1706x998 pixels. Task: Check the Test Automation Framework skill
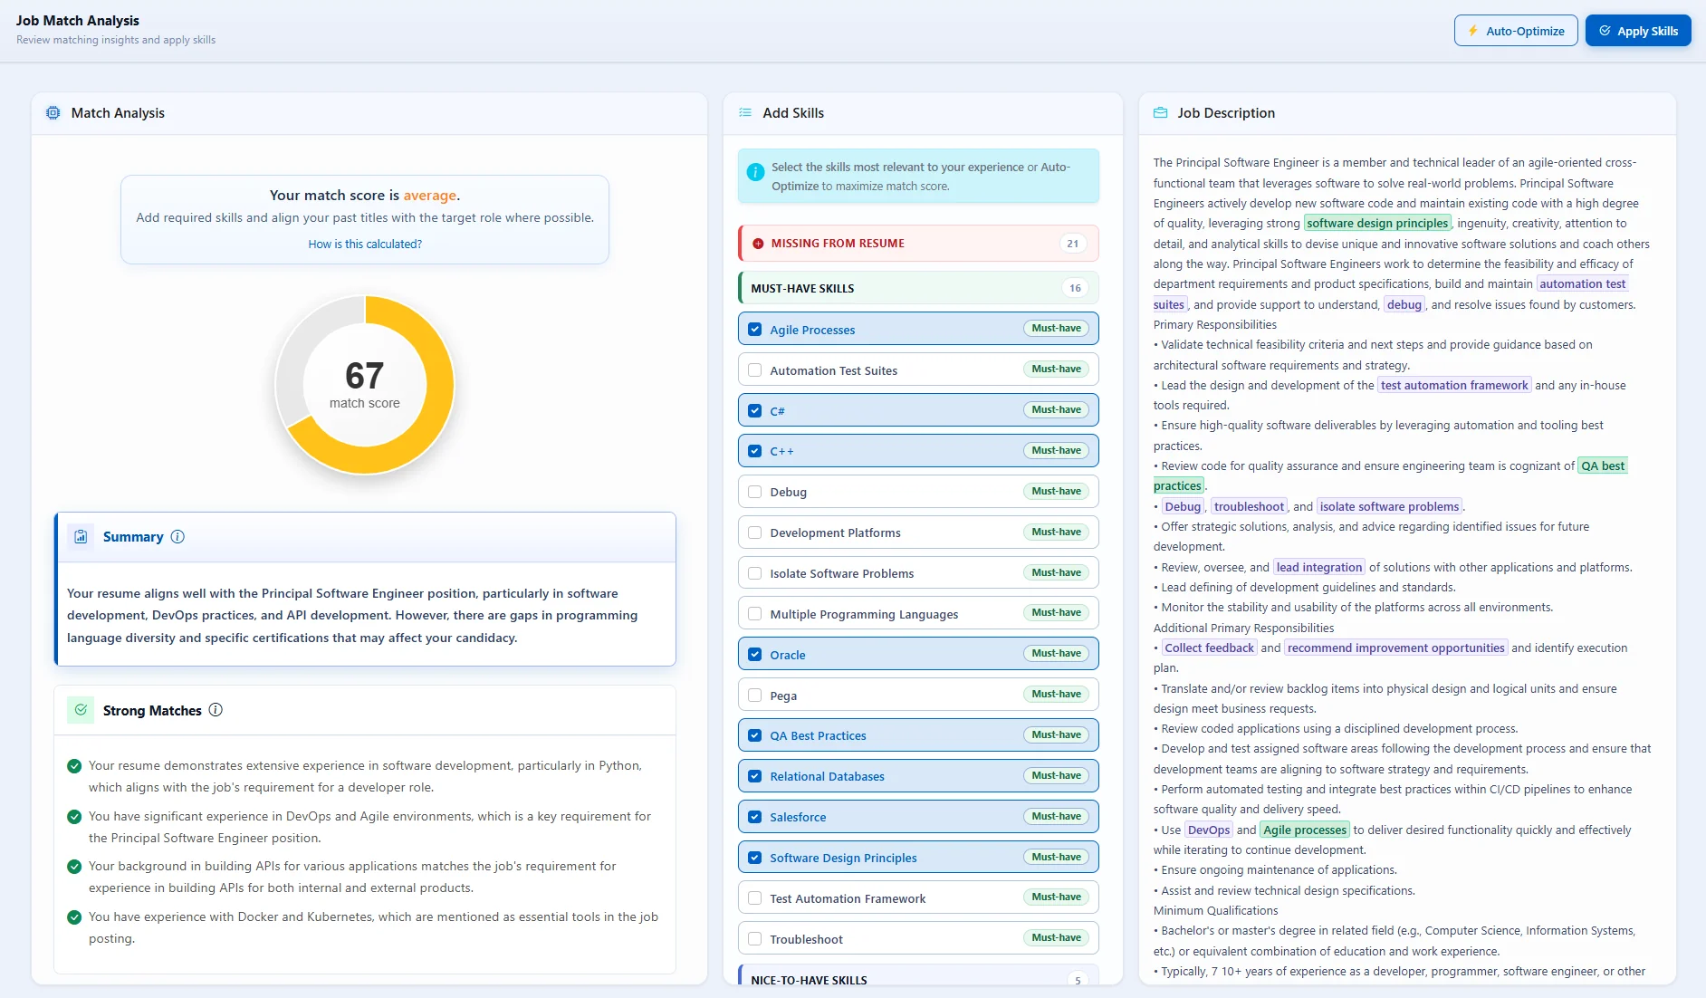[755, 898]
